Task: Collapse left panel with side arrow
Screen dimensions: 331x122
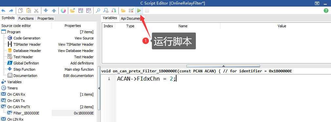Action: [99, 88]
